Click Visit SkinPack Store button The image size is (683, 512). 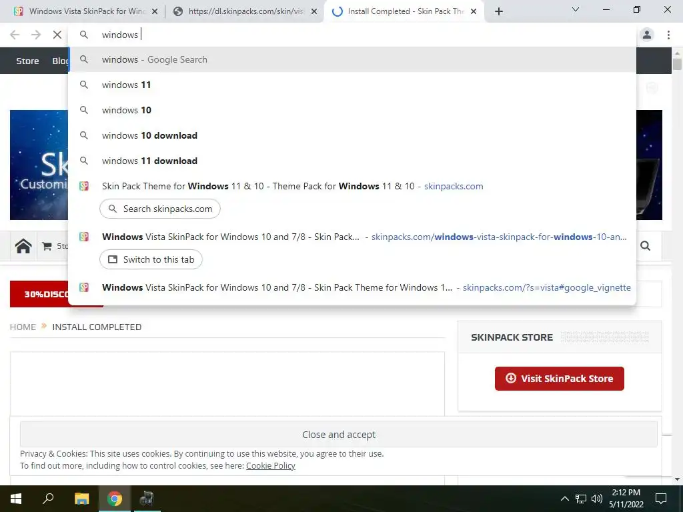pos(560,379)
